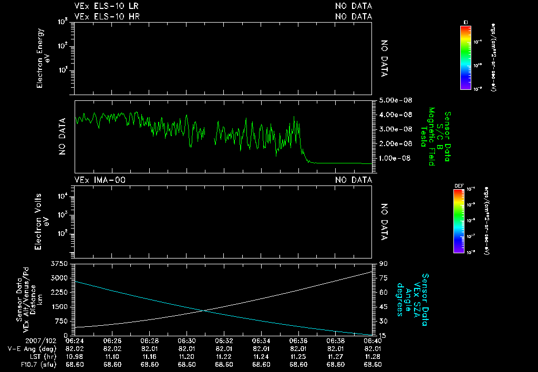Image resolution: width=538 pixels, height=372 pixels.
Task: Click the 3.00e-08 magnetic field tick
Action: 396,129
